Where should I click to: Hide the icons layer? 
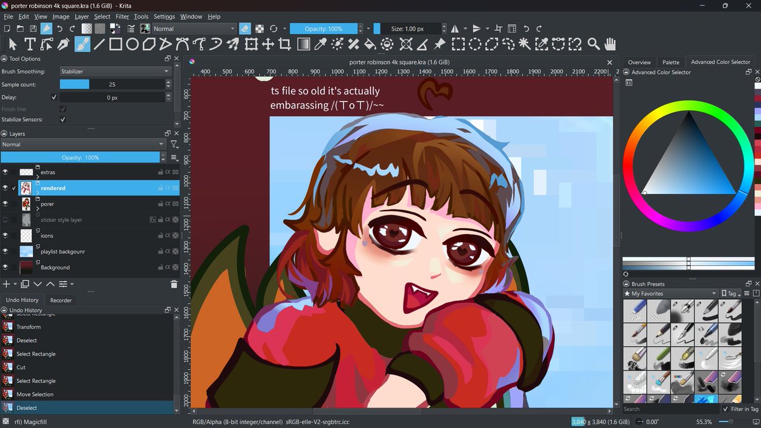pos(5,235)
